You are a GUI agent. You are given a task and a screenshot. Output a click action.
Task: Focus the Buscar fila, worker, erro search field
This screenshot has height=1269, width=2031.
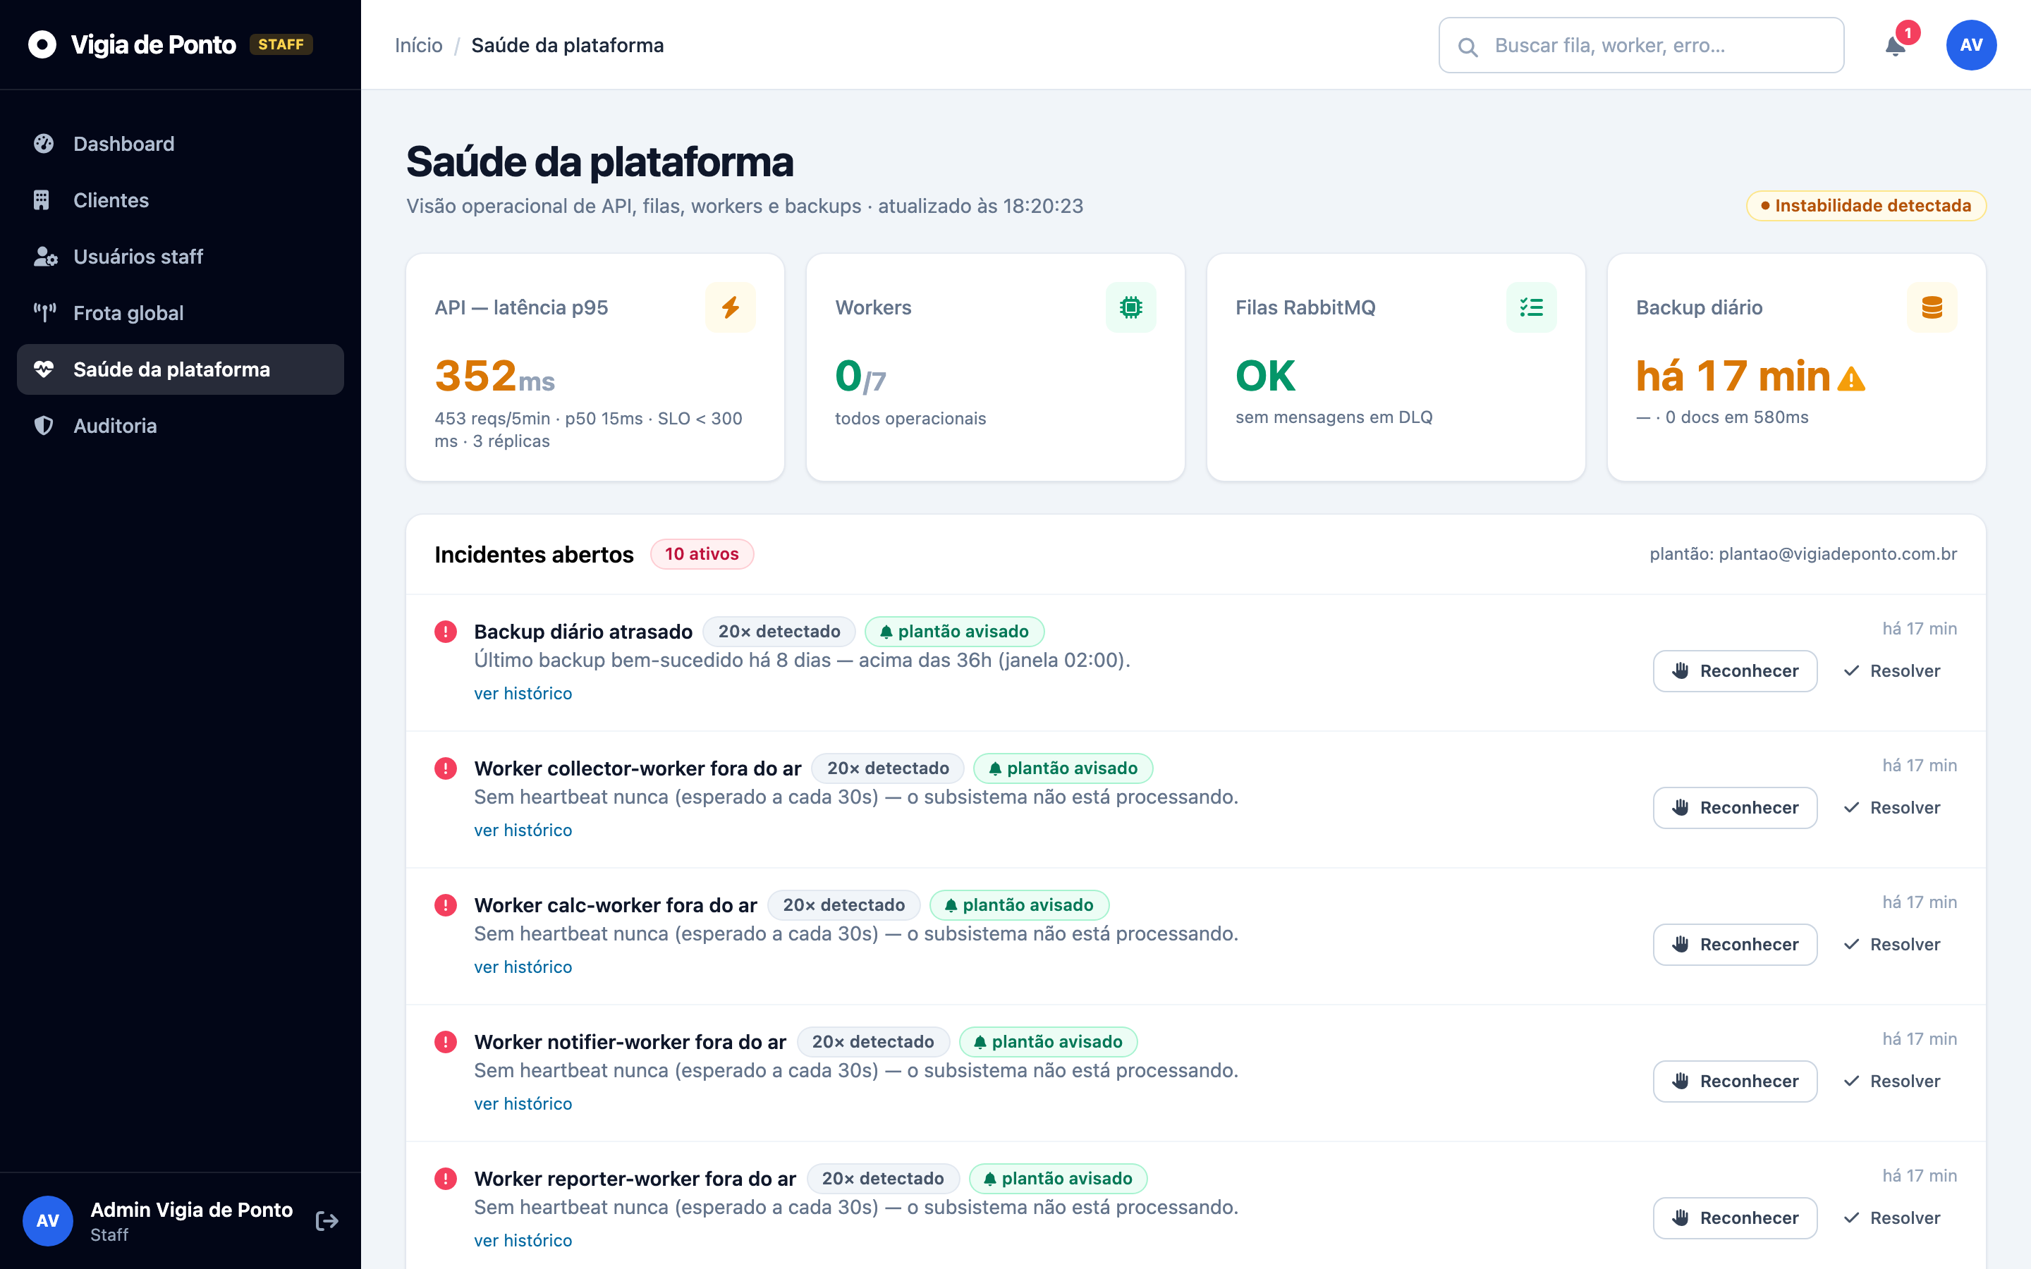1641,45
